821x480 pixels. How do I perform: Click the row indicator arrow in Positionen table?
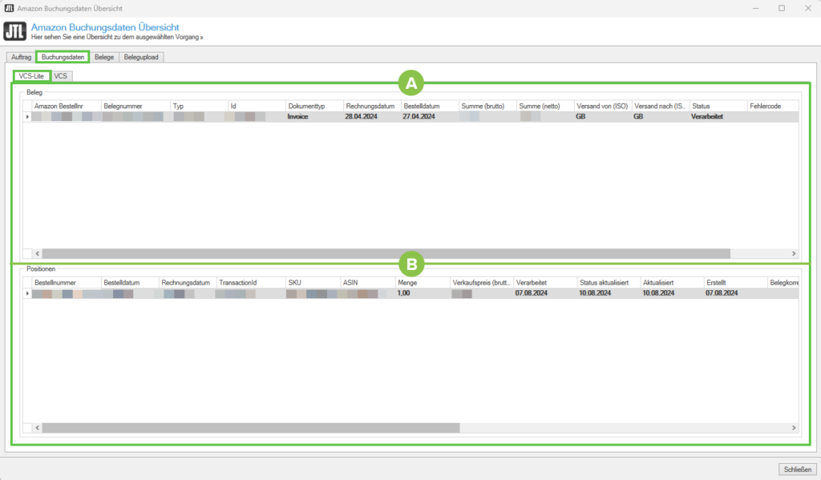pos(27,294)
